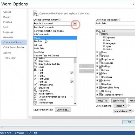Click the Line and Paragraph Spacing icon
Image resolution: width=135 pixels, height=135 pixels.
click(x=35, y=97)
